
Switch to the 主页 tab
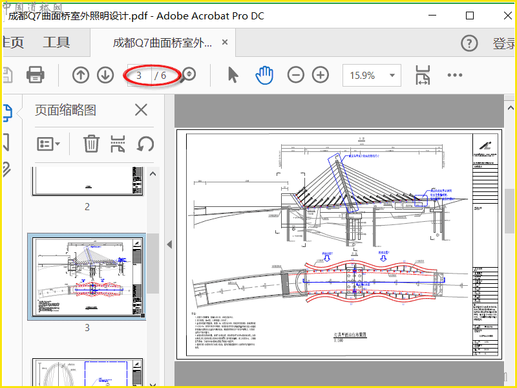tap(13, 43)
